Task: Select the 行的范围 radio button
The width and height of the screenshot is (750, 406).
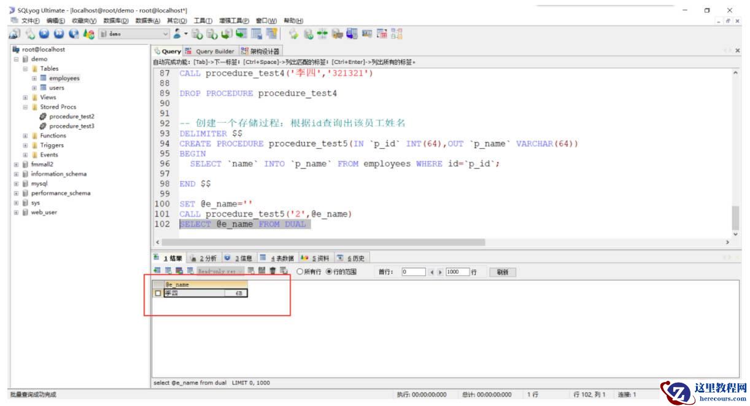Action: [x=329, y=271]
